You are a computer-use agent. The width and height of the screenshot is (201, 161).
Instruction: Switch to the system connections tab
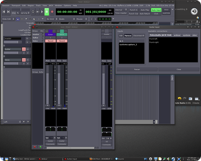coord(187,35)
